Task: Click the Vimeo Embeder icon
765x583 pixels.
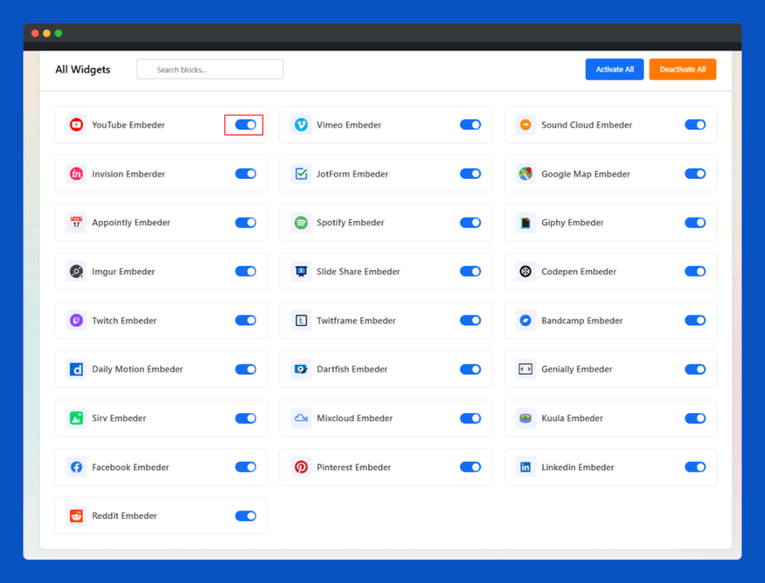Action: (x=301, y=125)
